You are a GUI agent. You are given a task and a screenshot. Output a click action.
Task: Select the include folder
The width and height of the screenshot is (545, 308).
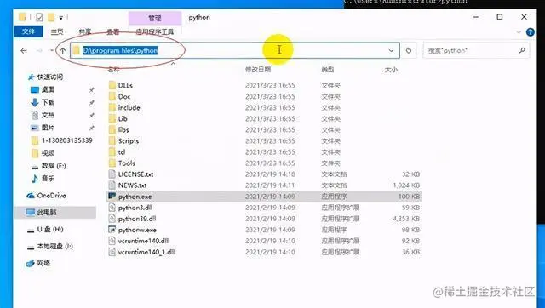[x=129, y=108]
